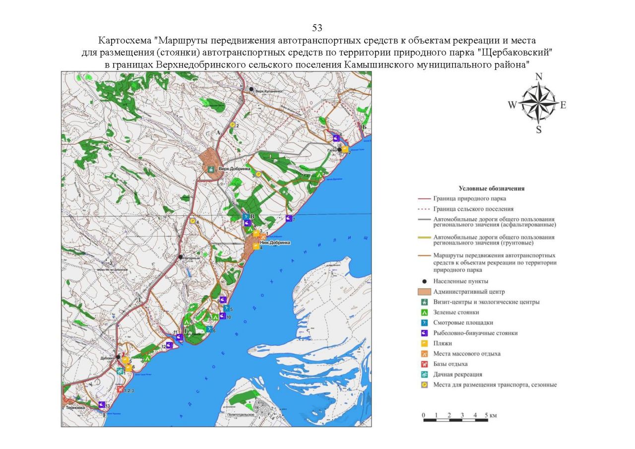Click legend icon for Дачная рекреация
The height and width of the screenshot is (449, 635).
point(424,375)
